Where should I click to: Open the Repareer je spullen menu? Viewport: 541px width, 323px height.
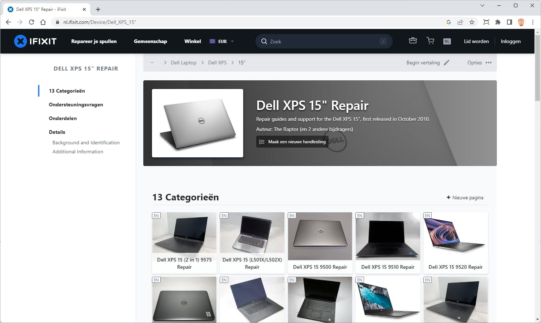pos(94,41)
